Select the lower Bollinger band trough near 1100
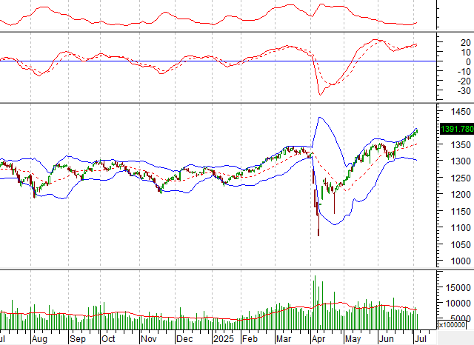 click(x=328, y=224)
